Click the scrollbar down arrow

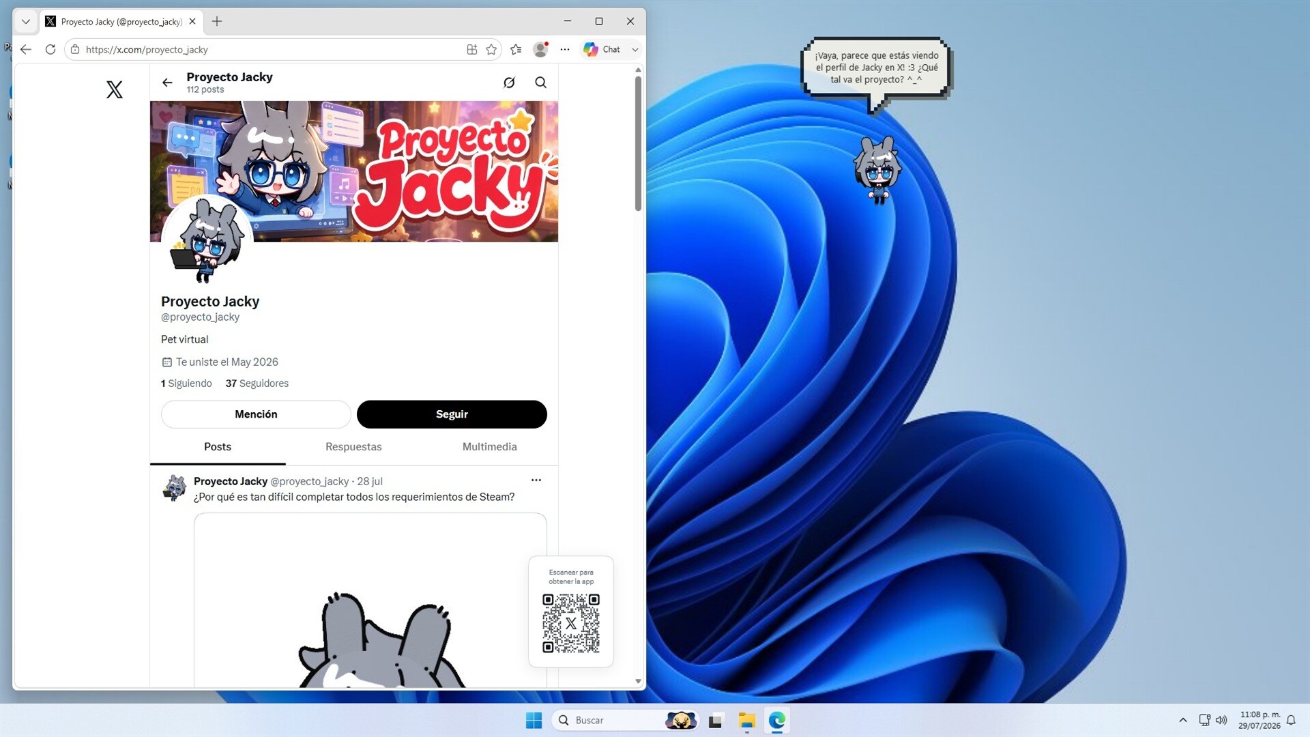(x=638, y=681)
